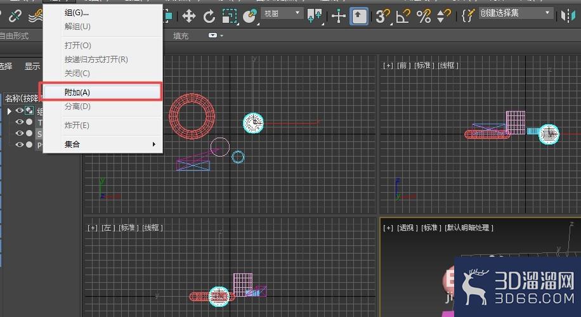Choose 组(G)... from the Group menu
The image size is (581, 317).
pos(103,13)
